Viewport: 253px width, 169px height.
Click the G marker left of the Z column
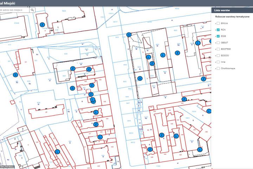coord(72,88)
